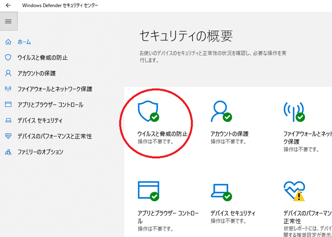Open アカウントの保護 from the sidebar
This screenshot has height=237, width=332.
click(37, 74)
